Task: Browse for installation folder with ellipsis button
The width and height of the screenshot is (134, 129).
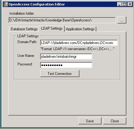Action: click(122, 20)
